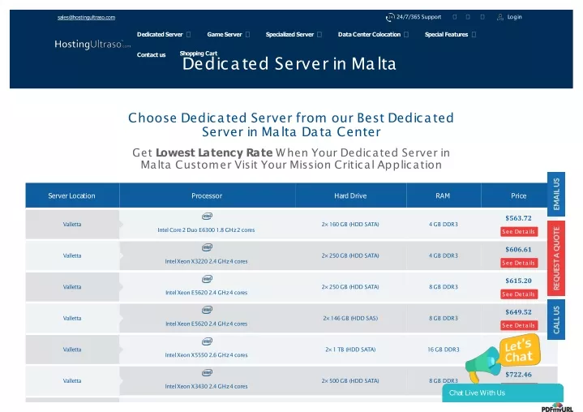Click the $722.46 price

click(518, 375)
